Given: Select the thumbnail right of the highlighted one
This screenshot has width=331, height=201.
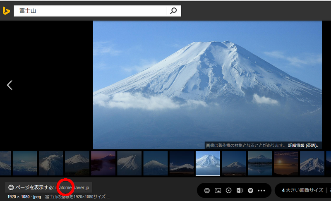Looking at the screenshot, I should (233, 163).
